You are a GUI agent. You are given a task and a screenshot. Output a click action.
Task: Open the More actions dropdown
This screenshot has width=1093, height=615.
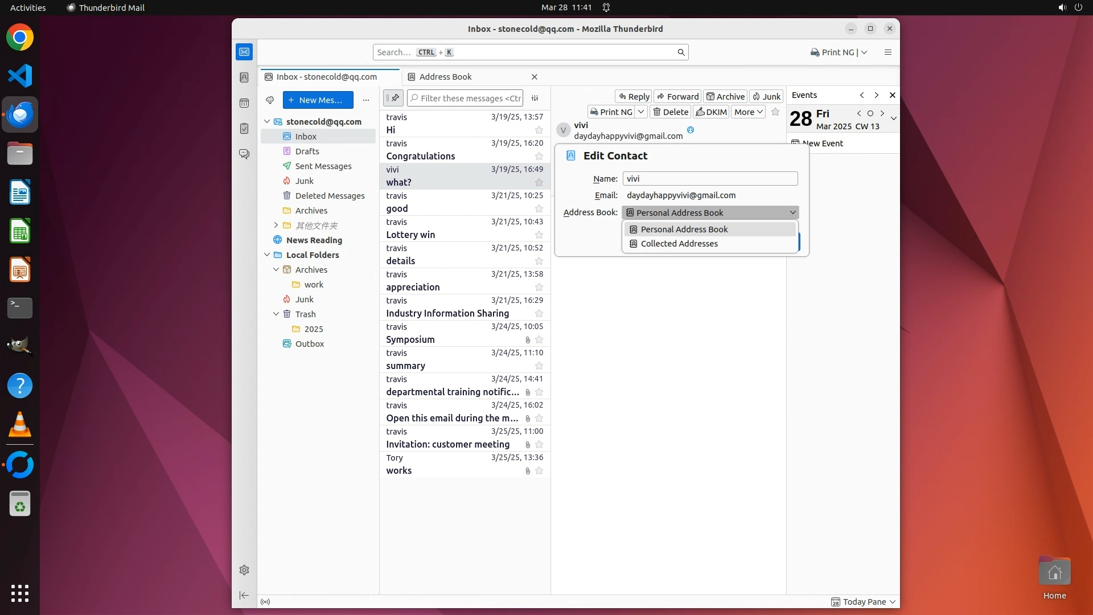coord(747,112)
